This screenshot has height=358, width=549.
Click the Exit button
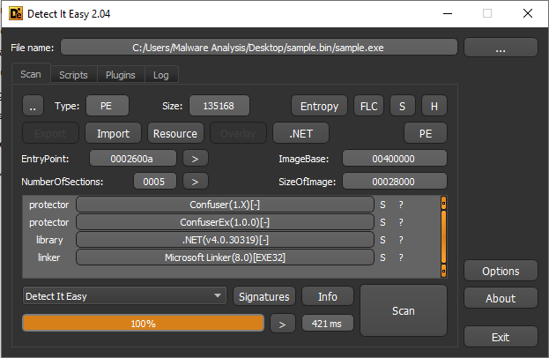tap(501, 337)
